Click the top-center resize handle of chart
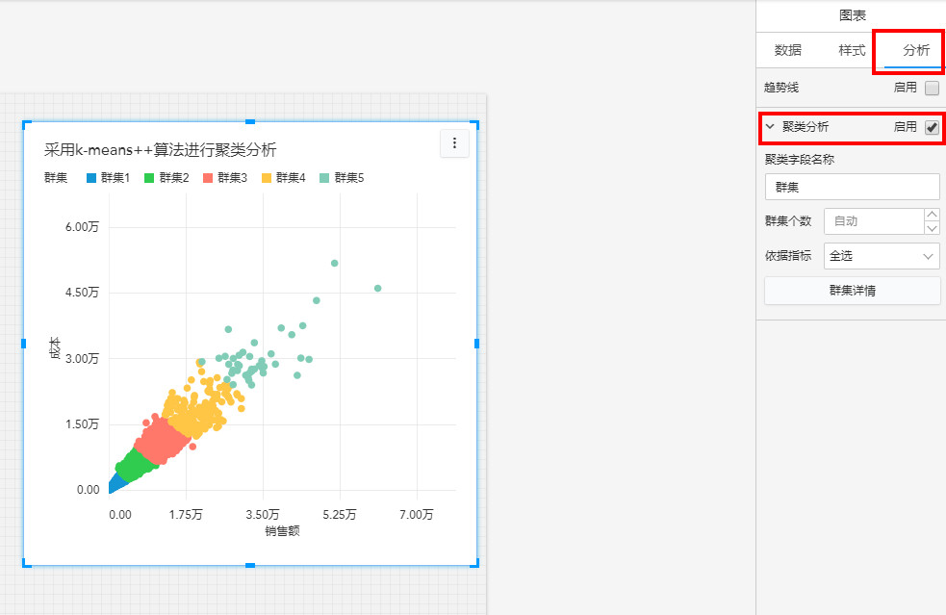 (x=250, y=121)
